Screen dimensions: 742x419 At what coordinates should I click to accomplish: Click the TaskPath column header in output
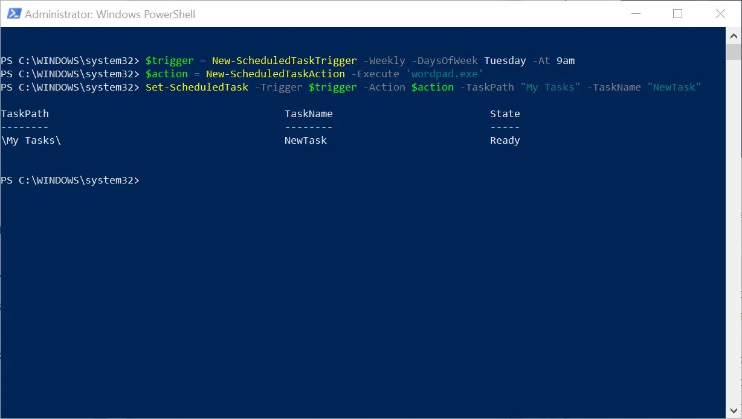25,114
